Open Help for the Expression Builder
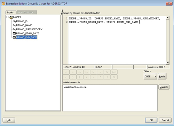The width and height of the screenshot is (174, 126). pyautogui.click(x=9, y=120)
